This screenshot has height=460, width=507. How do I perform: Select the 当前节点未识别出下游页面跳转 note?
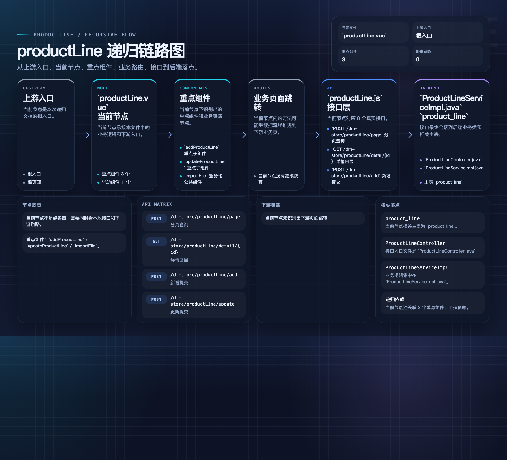tap(313, 218)
